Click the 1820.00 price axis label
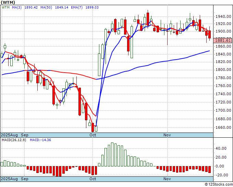Image resolution: width=233 pixels, height=187 pixels. point(223,62)
